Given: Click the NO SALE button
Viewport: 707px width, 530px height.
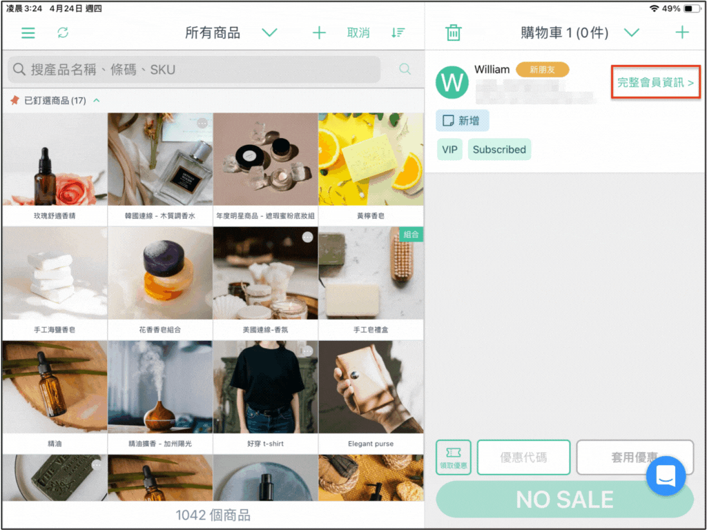Looking at the screenshot, I should pyautogui.click(x=565, y=499).
